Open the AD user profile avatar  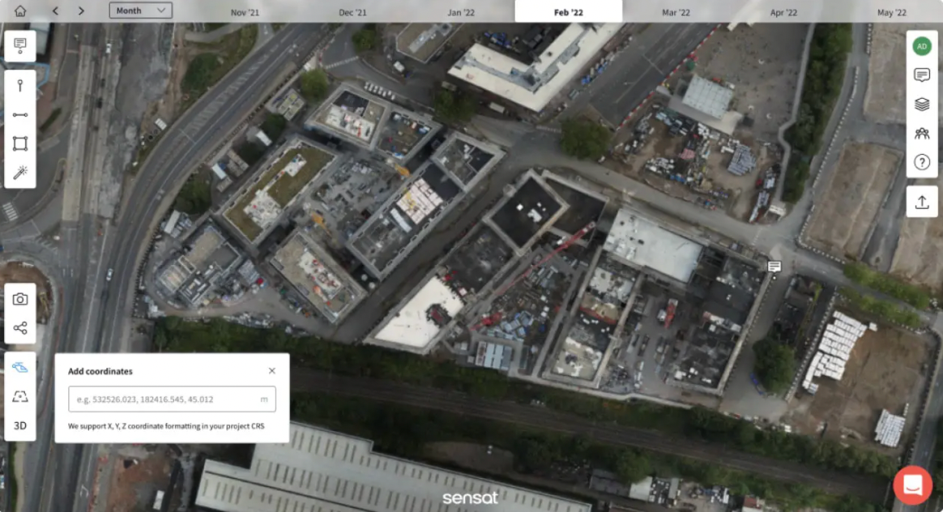click(x=921, y=46)
